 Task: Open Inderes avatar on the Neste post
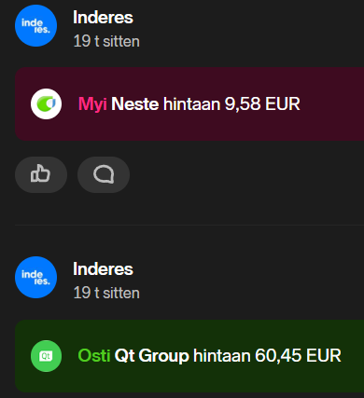35,25
